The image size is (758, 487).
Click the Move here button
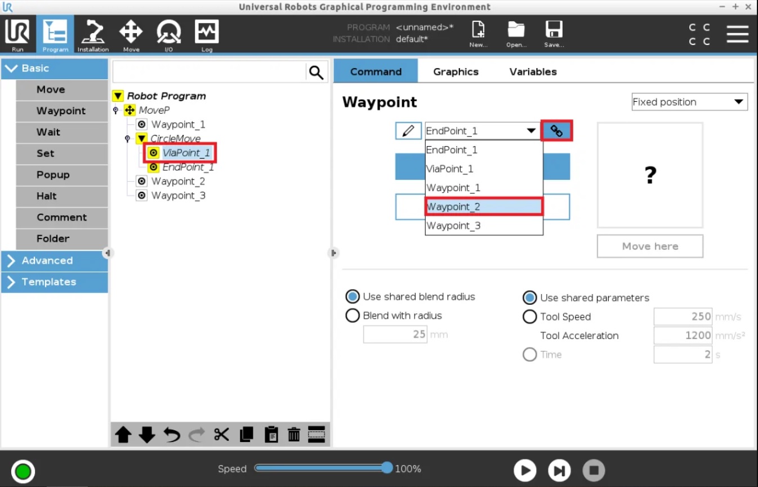650,246
